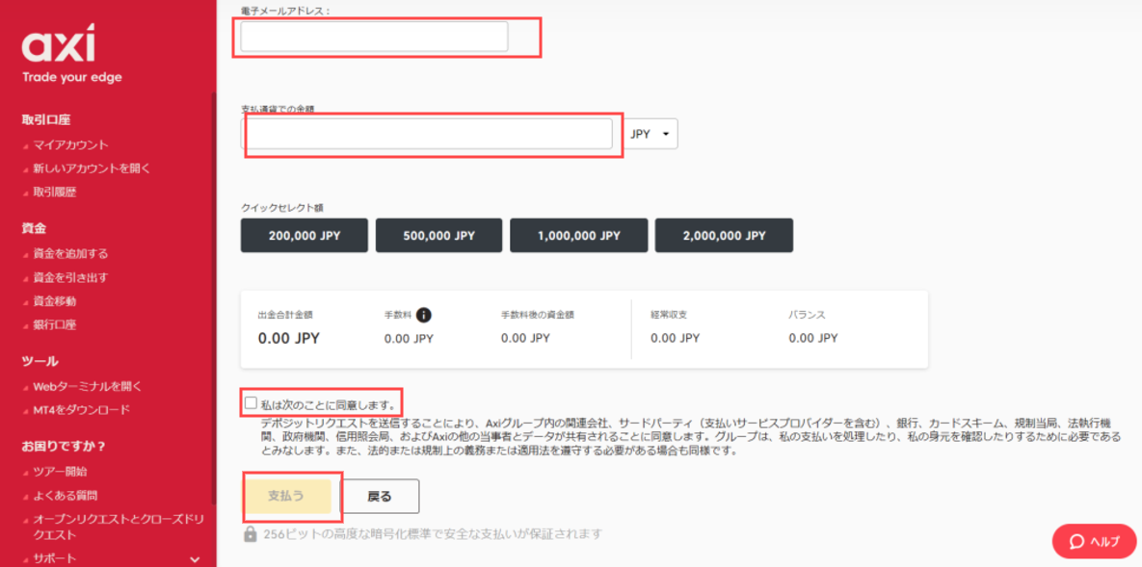The height and width of the screenshot is (567, 1142).
Task: Select 資金を追加する menu item
Action: coord(70,254)
